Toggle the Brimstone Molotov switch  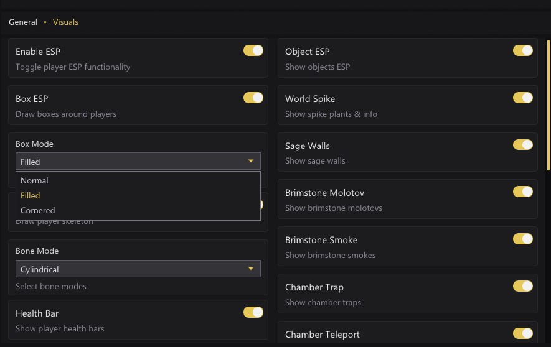tap(522, 192)
